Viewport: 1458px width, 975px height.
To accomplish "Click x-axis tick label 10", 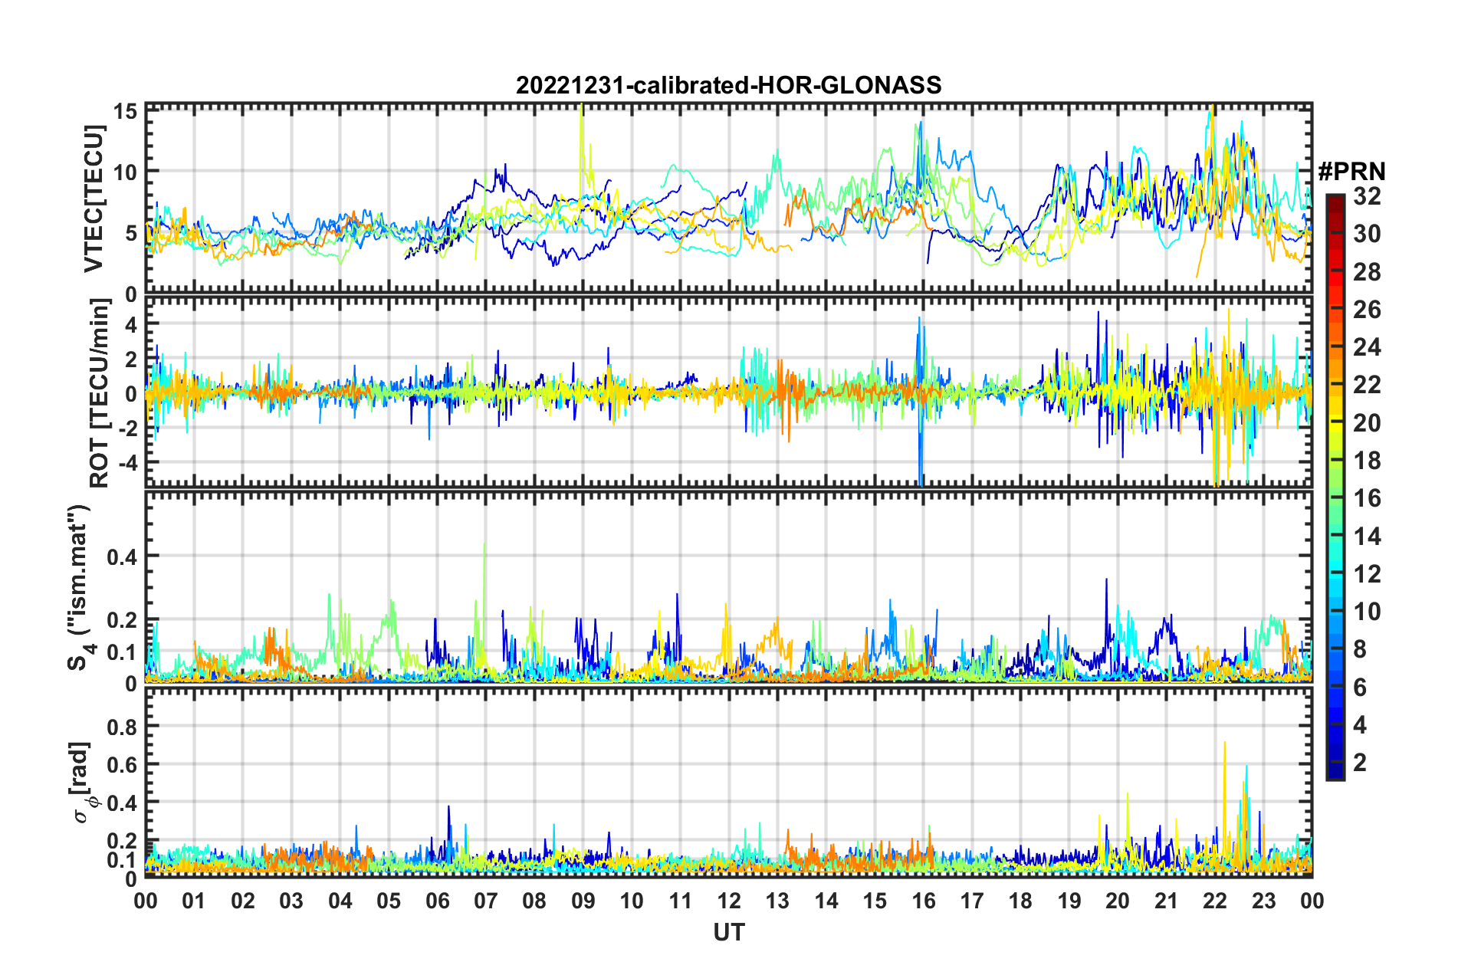I will (632, 901).
